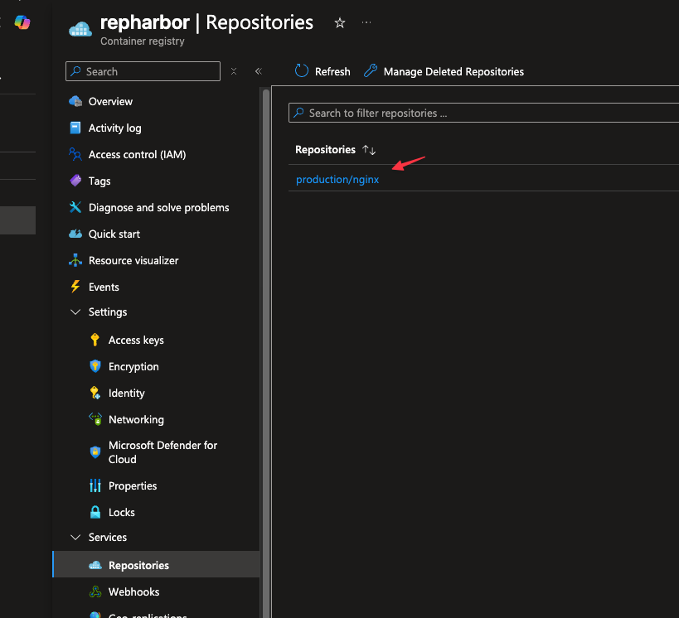Click the Locks padlock icon
This screenshot has width=679, height=618.
pos(95,512)
